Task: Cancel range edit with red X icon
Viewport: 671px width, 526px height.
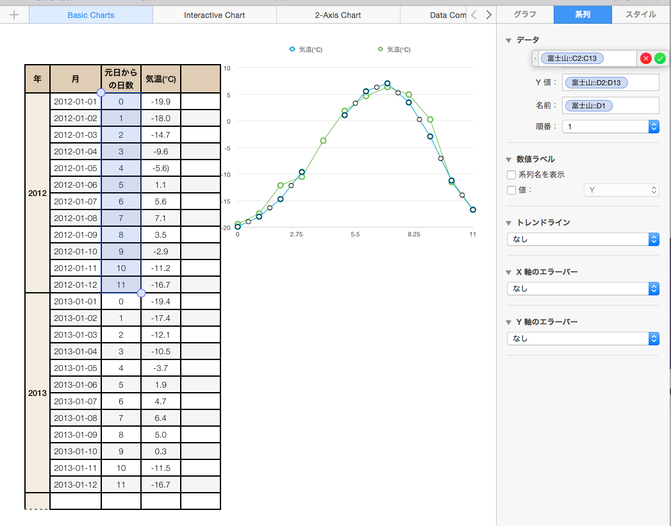Action: pyautogui.click(x=646, y=58)
